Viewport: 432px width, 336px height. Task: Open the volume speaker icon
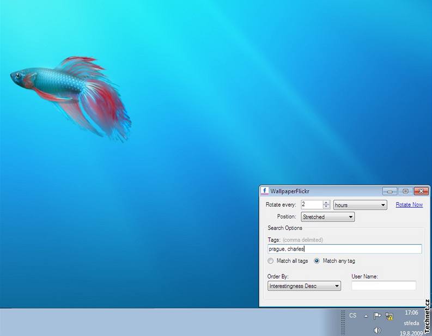(x=377, y=331)
